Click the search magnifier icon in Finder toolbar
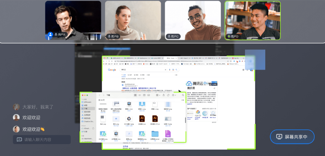The width and height of the screenshot is (325, 156). click(183, 95)
